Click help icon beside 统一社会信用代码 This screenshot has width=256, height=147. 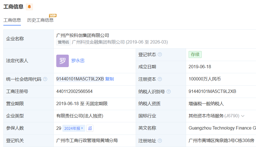[45, 79]
